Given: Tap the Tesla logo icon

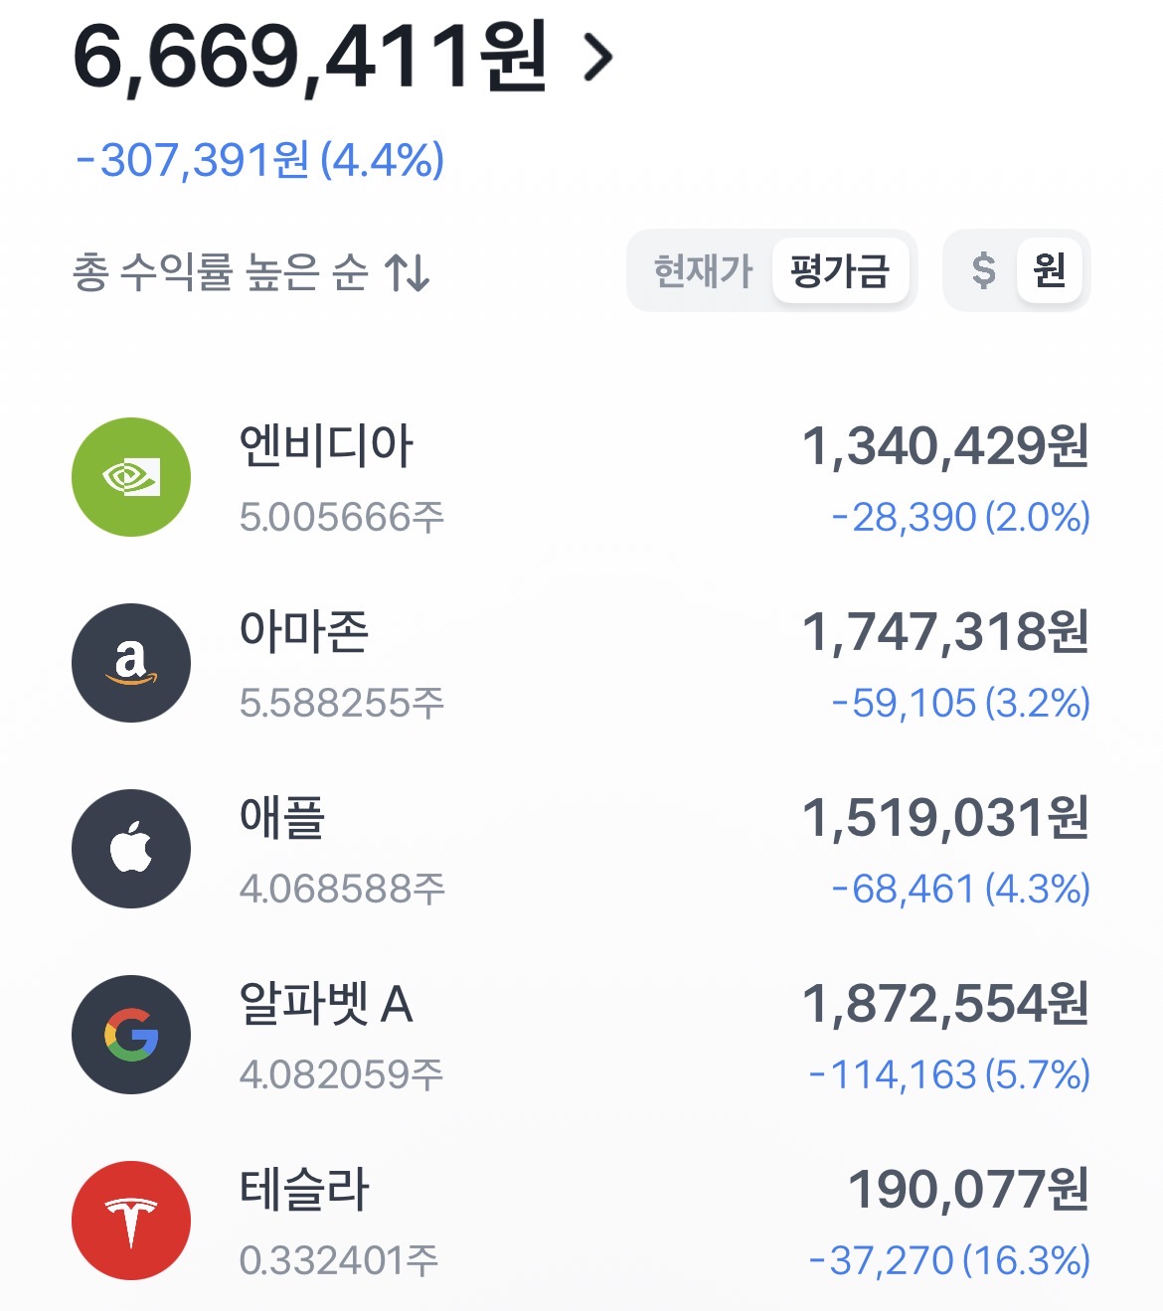Looking at the screenshot, I should click(x=131, y=1221).
